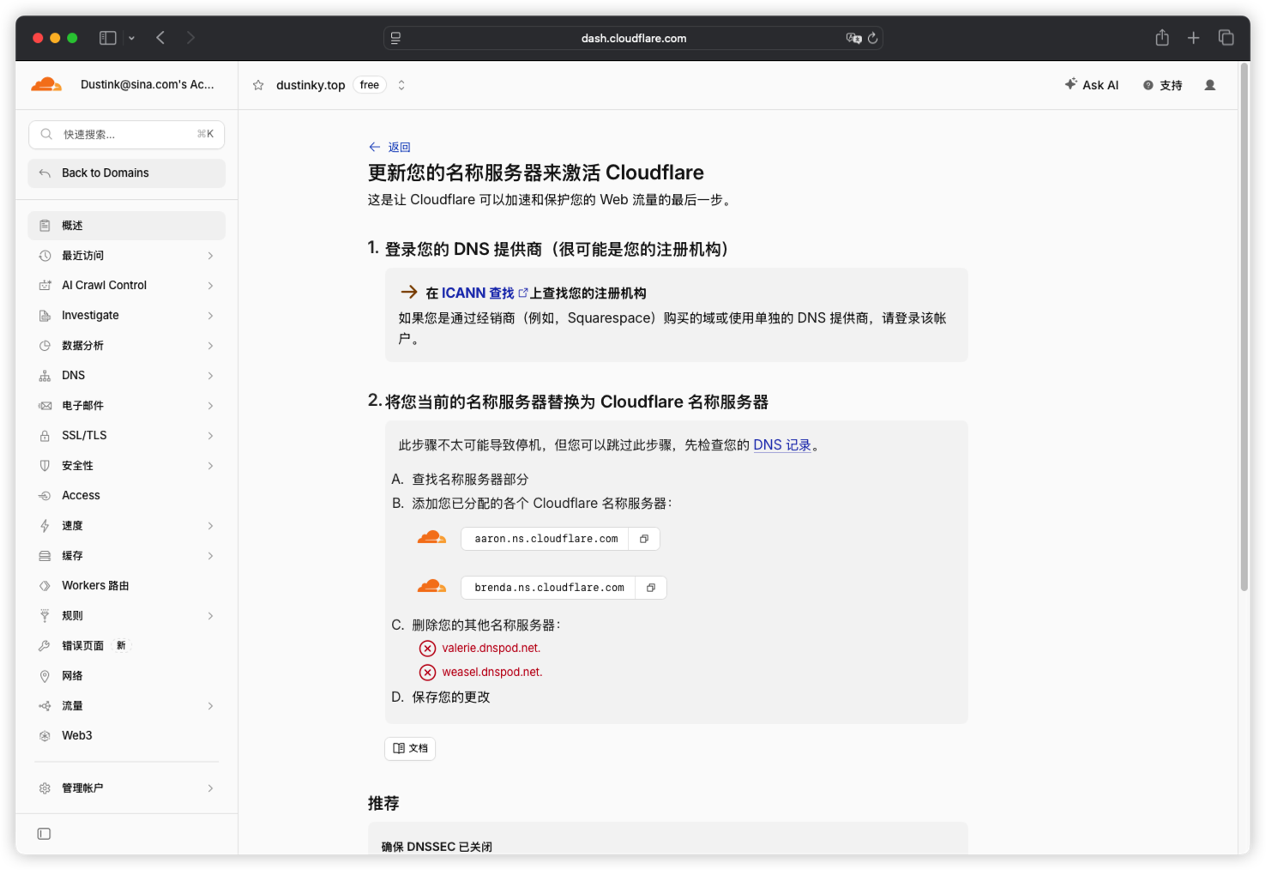Open the ICANN 查找 link

point(485,293)
